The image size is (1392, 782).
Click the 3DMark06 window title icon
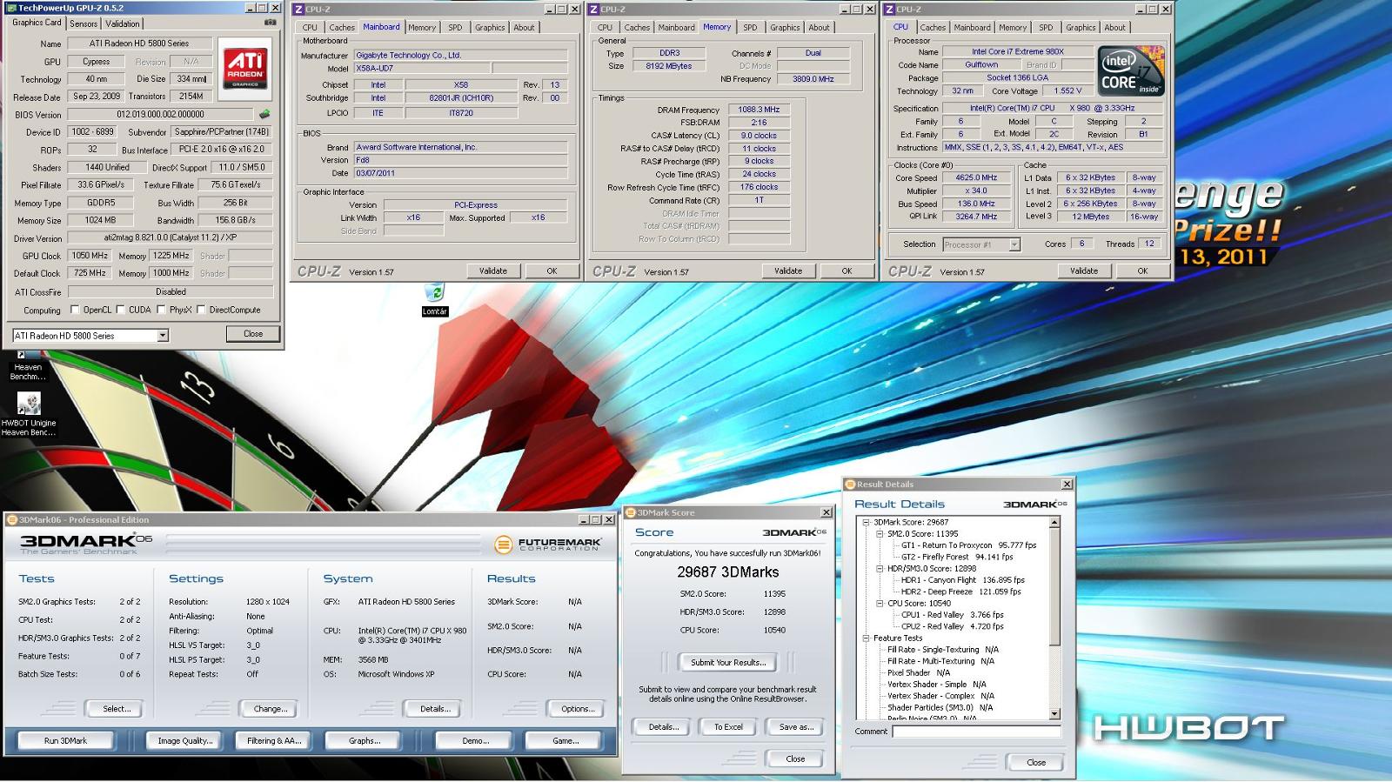(12, 519)
